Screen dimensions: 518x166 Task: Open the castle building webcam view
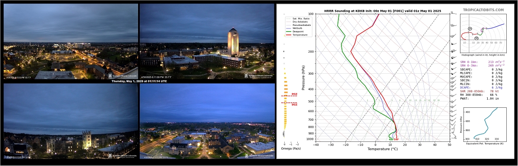pyautogui.click(x=71, y=121)
